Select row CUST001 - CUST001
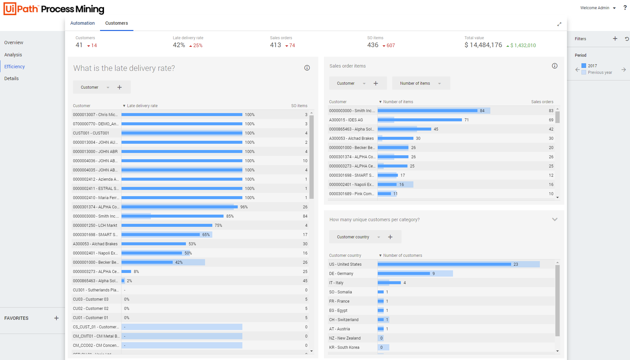 coord(190,133)
